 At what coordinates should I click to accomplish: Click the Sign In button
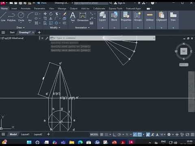click(120, 3)
